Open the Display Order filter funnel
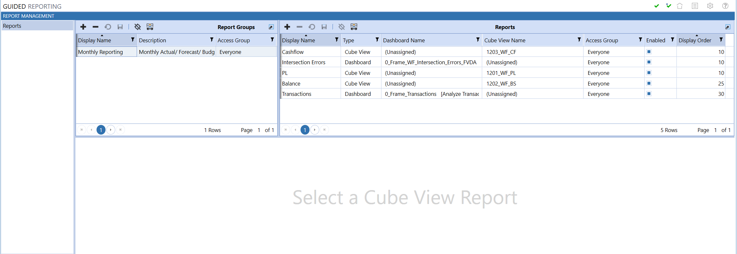The width and height of the screenshot is (737, 254). coord(721,40)
